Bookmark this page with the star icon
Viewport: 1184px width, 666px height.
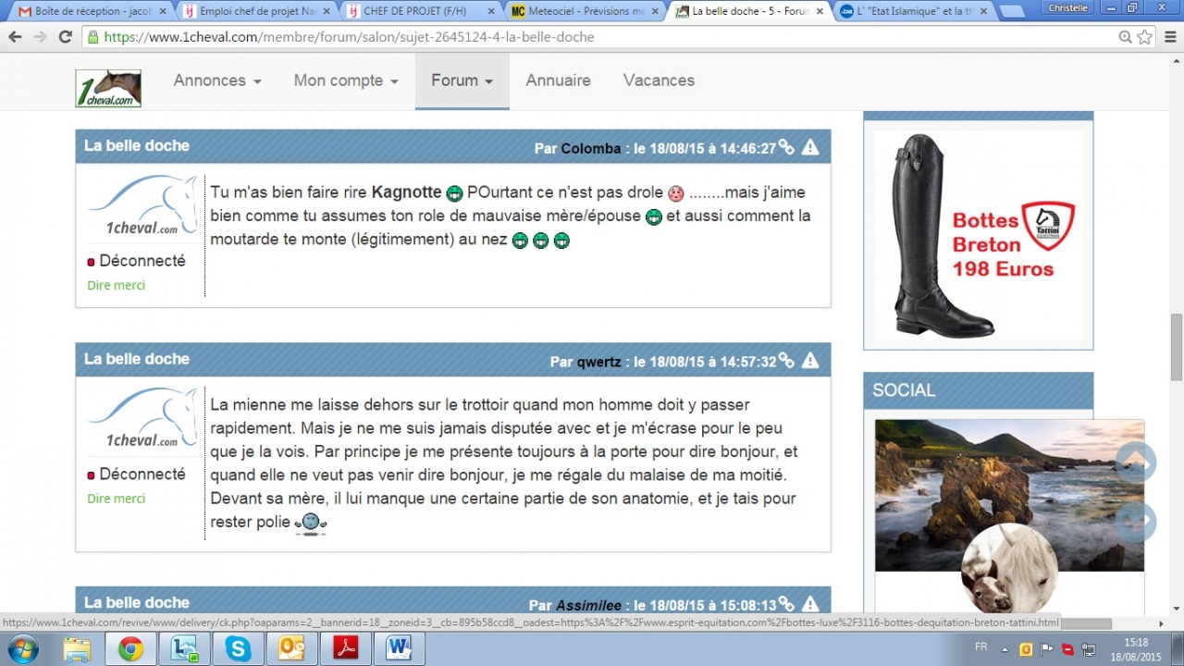[1145, 37]
